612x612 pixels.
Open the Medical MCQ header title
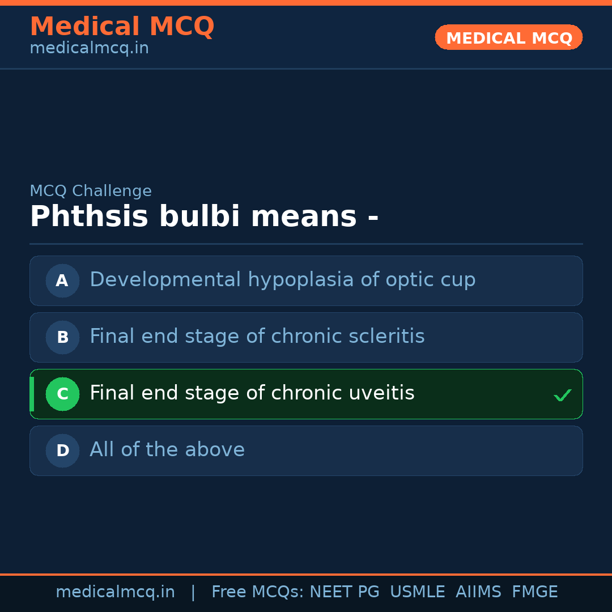click(122, 27)
